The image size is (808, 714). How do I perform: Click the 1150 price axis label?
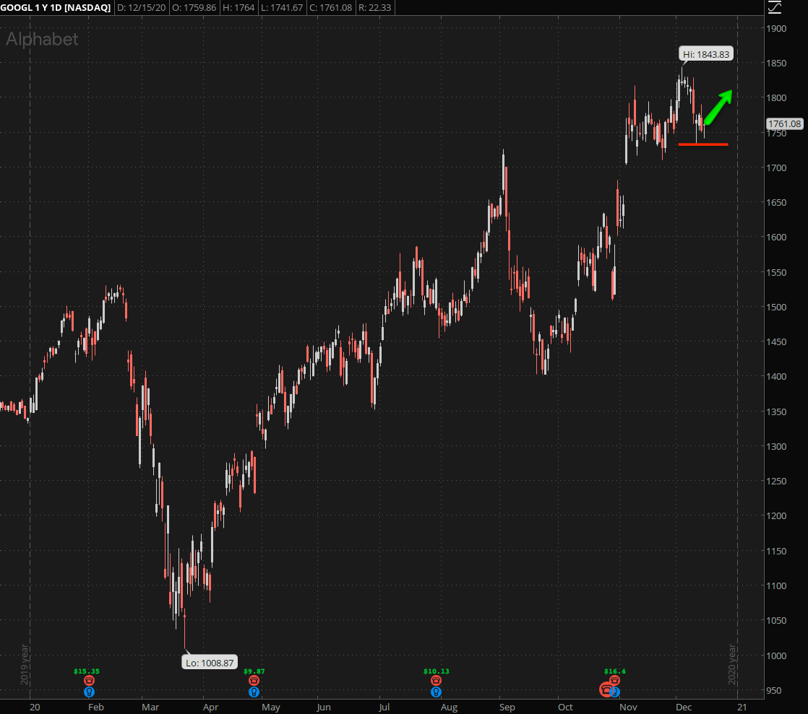pos(776,551)
